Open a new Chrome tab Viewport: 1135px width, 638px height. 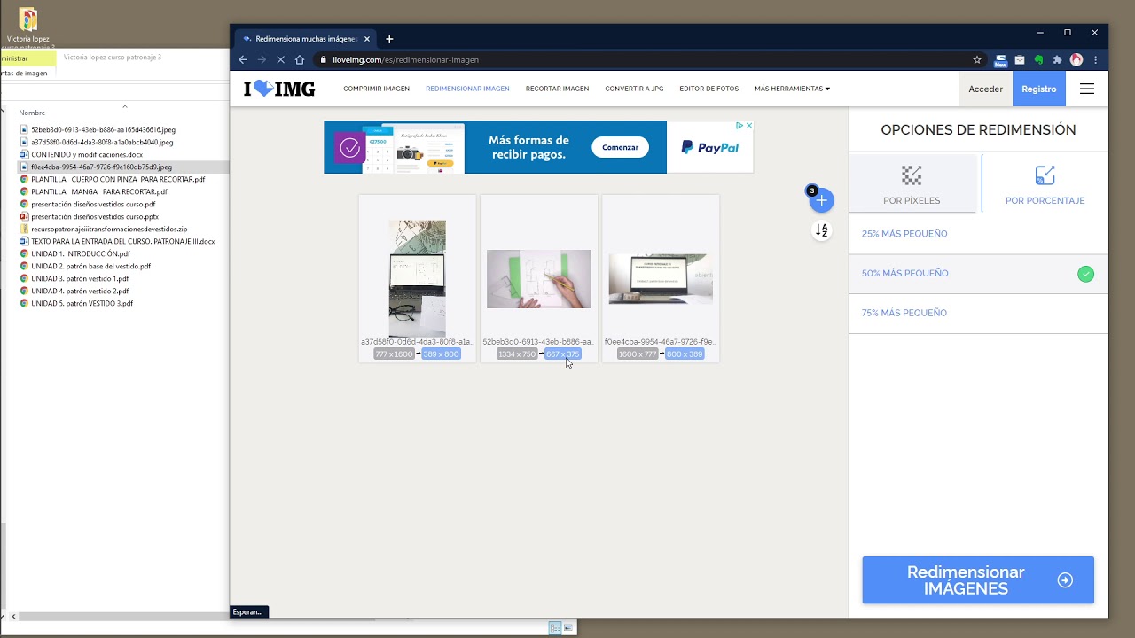[389, 39]
